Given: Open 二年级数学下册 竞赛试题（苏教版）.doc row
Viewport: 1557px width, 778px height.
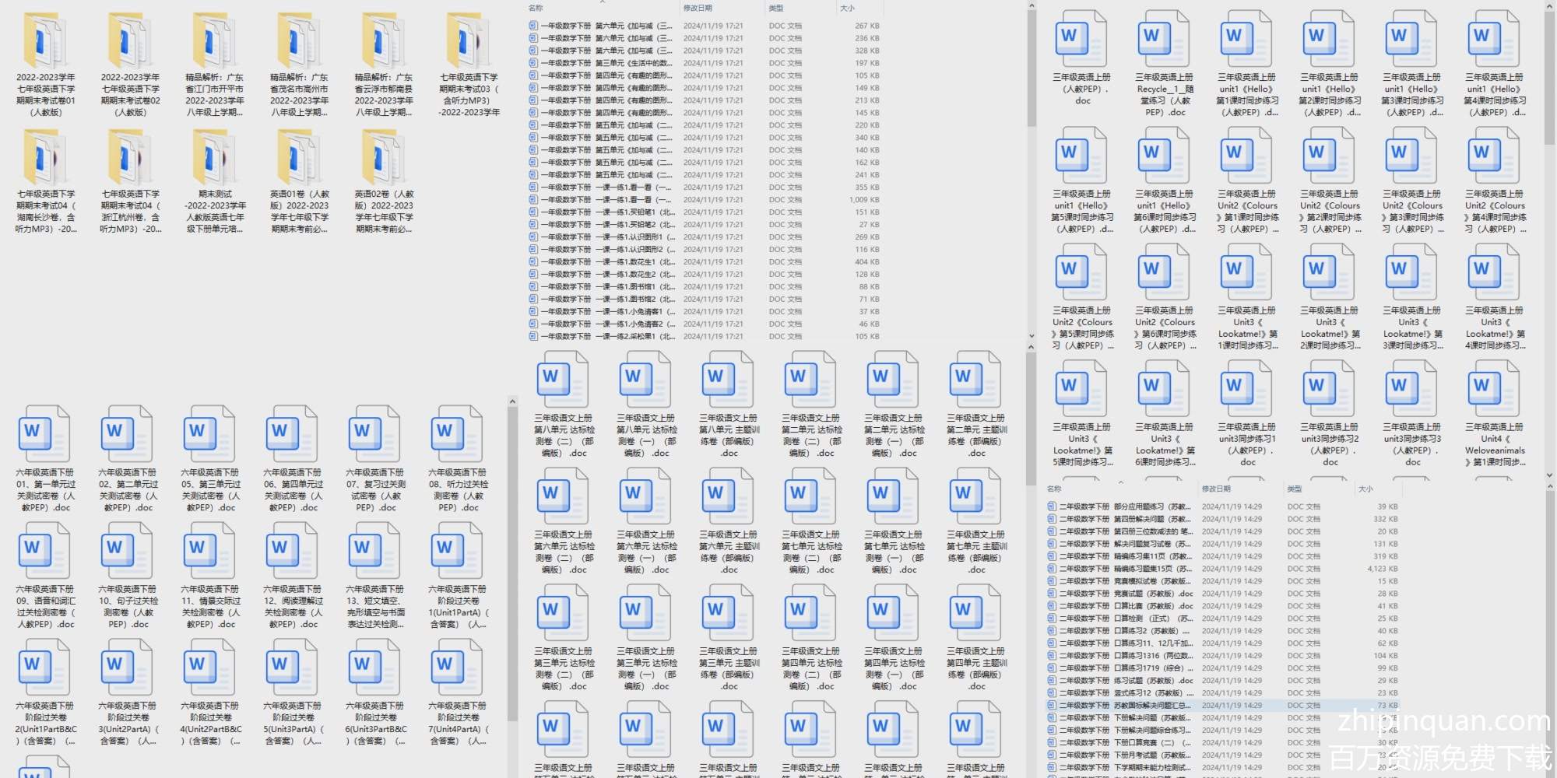Looking at the screenshot, I should tap(1152, 594).
